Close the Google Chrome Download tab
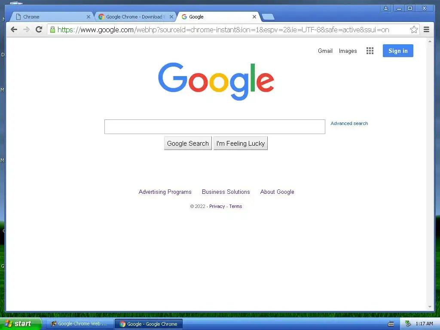This screenshot has height=330, width=440. (171, 17)
